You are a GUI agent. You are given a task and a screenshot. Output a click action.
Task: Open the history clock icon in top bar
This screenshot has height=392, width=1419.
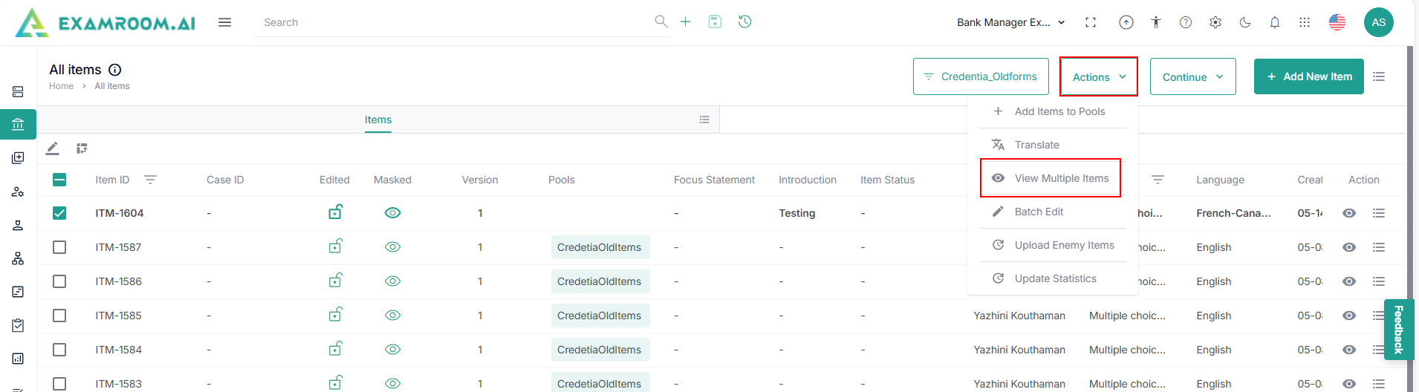click(744, 22)
